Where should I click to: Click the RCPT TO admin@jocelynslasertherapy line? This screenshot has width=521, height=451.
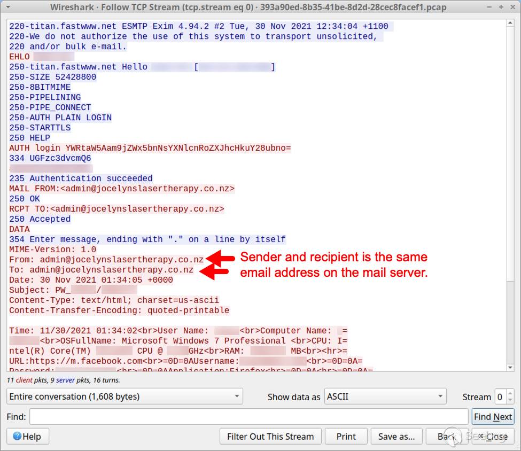(116, 209)
